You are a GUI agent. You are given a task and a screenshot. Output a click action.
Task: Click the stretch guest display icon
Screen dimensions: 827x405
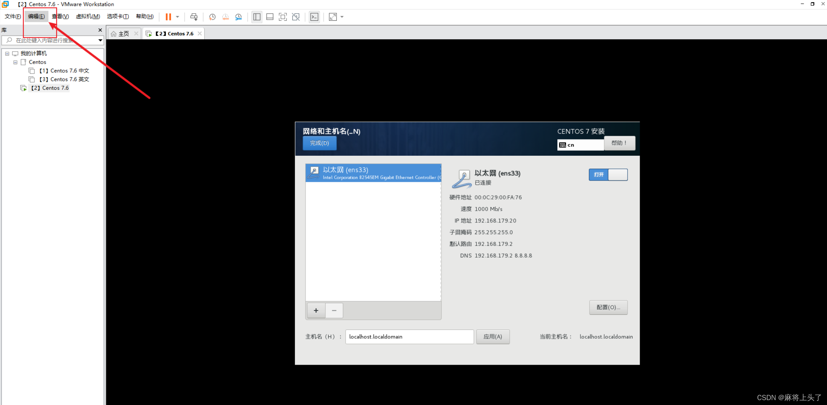(333, 17)
